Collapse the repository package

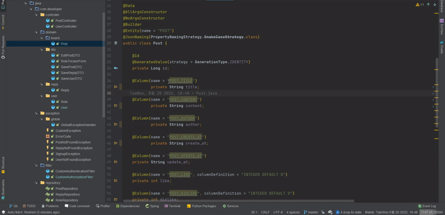pyautogui.click(x=36, y=183)
